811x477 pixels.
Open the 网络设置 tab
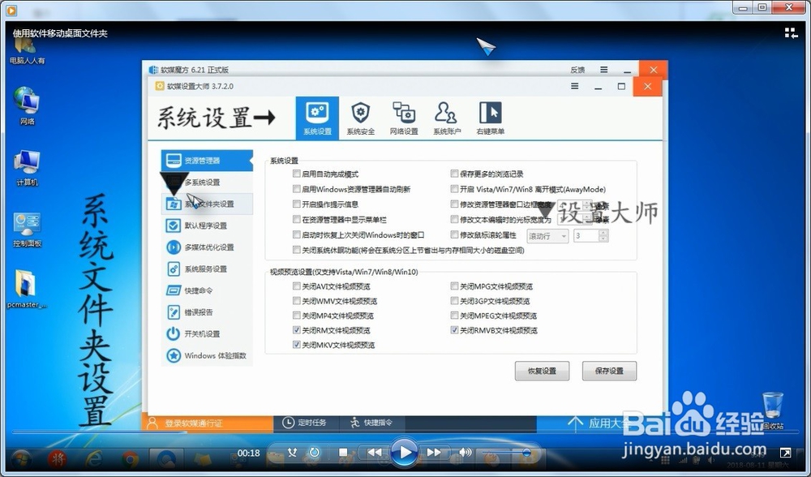(403, 118)
